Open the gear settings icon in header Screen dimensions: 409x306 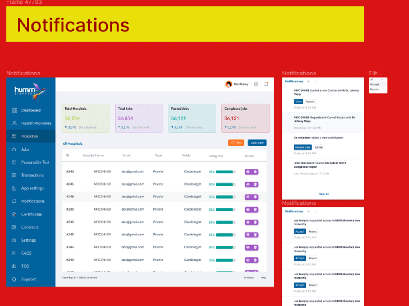point(256,84)
